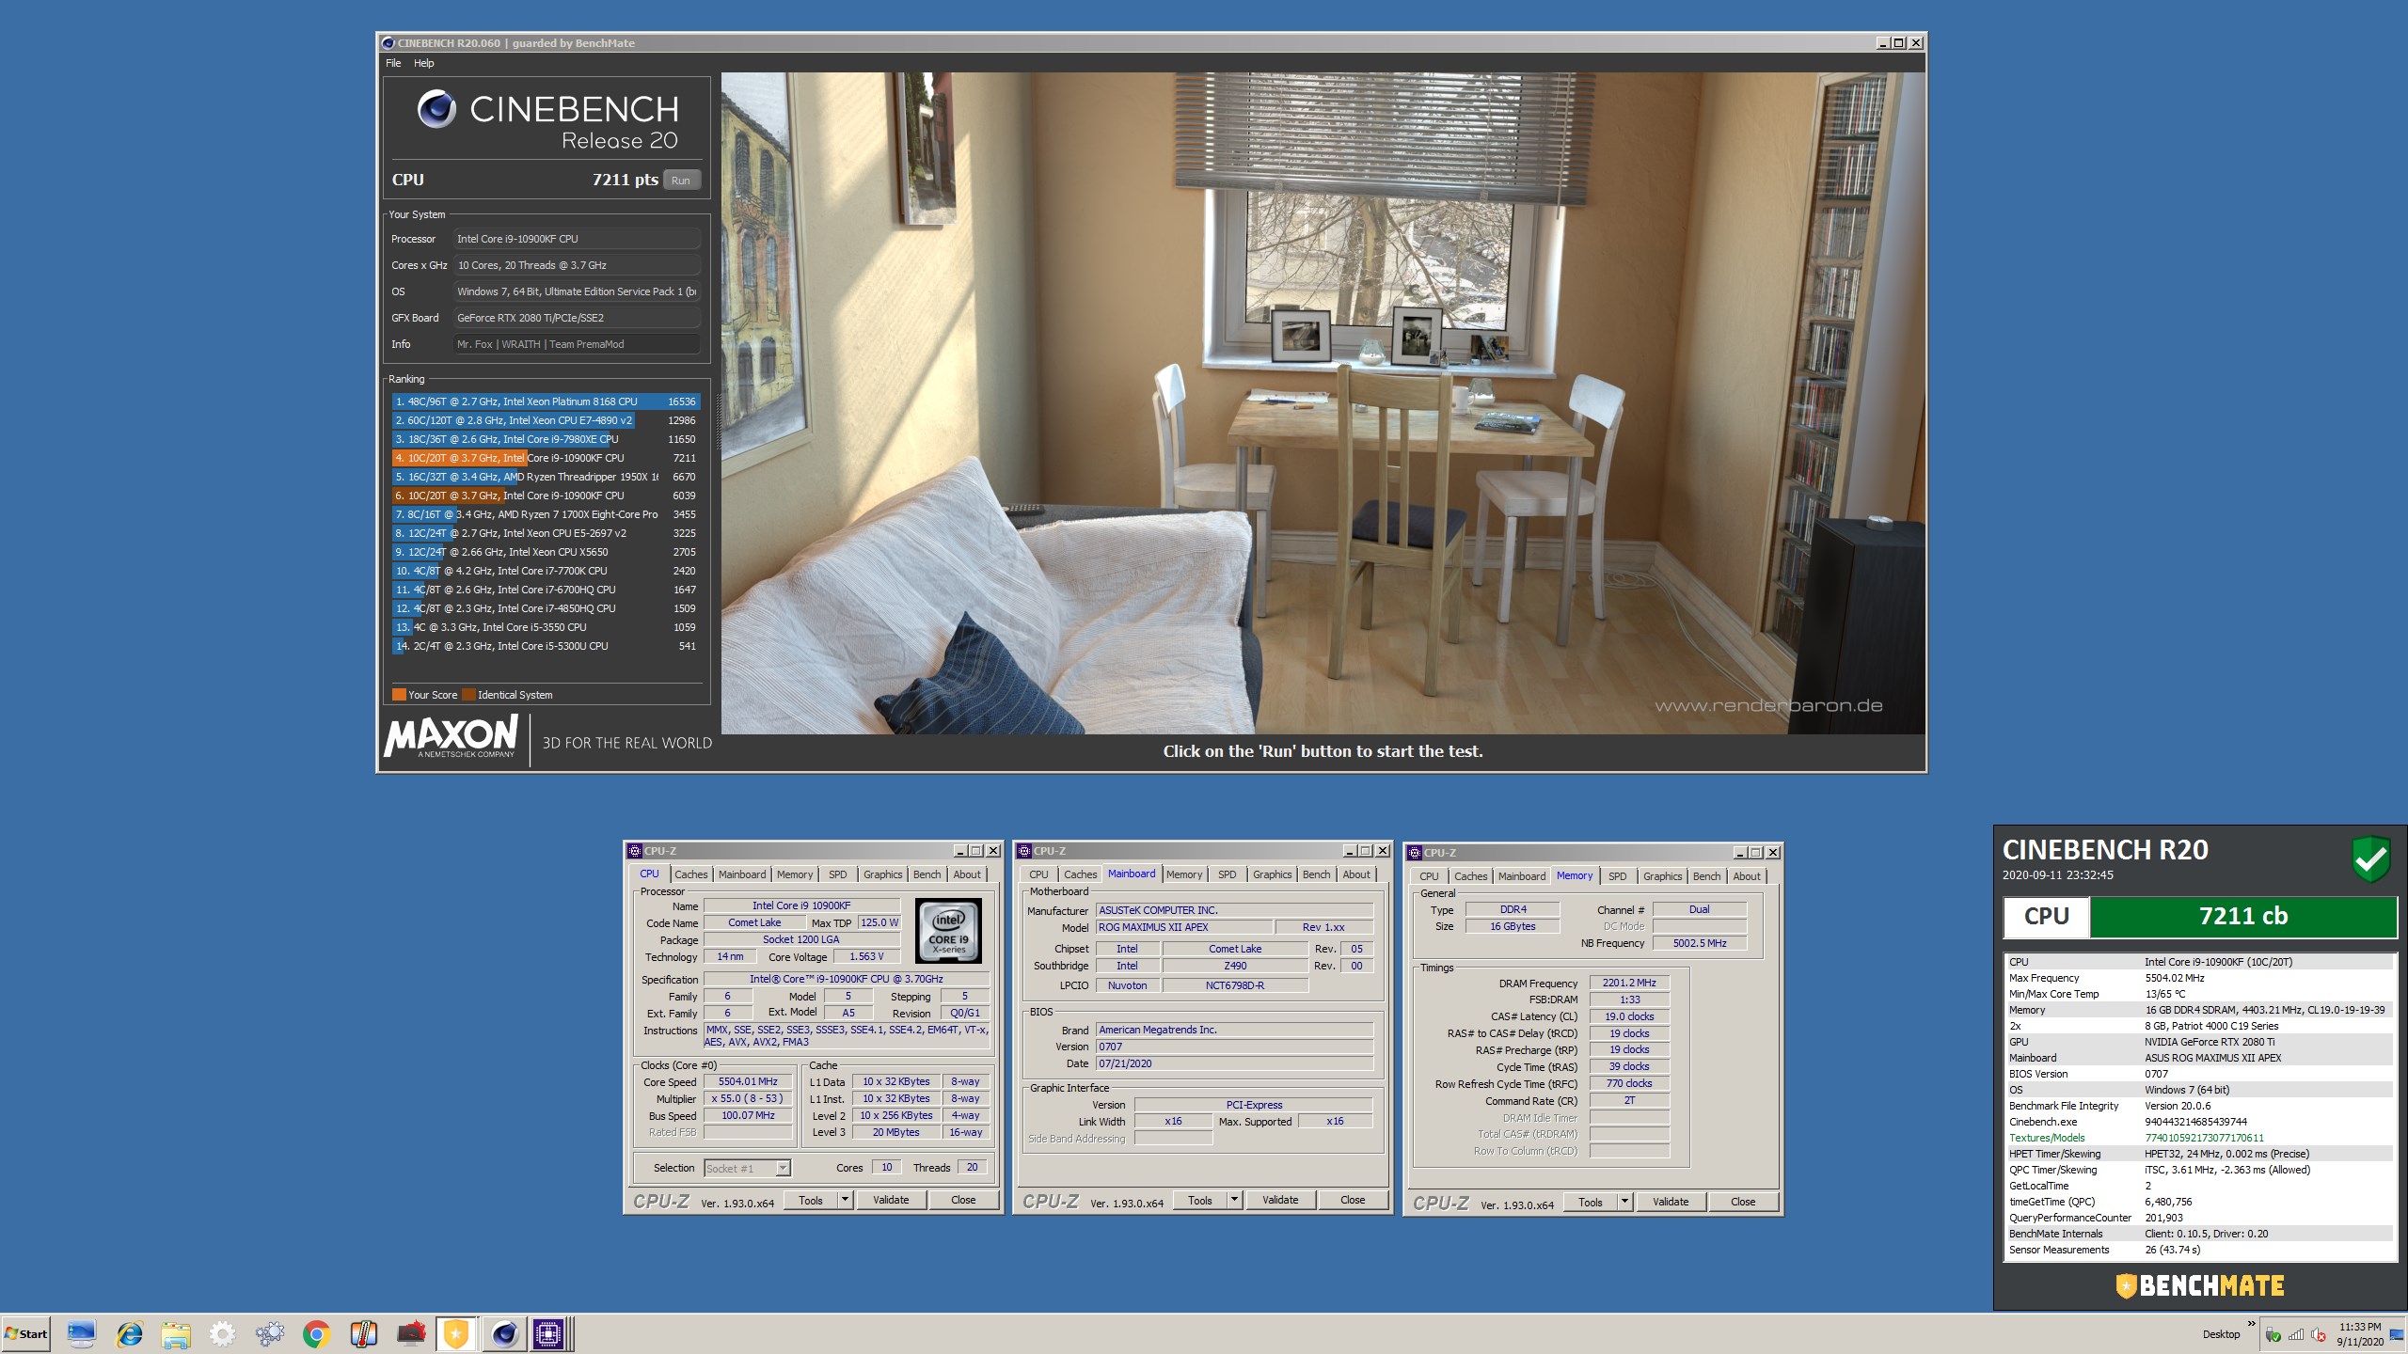This screenshot has height=1354, width=2408.
Task: Click BenchMate shield icon in taskbar
Action: 456,1333
